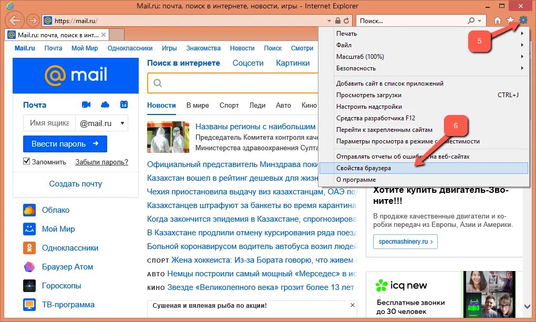Click the page scrollbar down arrow
The height and width of the screenshot is (322, 536).
click(528, 306)
